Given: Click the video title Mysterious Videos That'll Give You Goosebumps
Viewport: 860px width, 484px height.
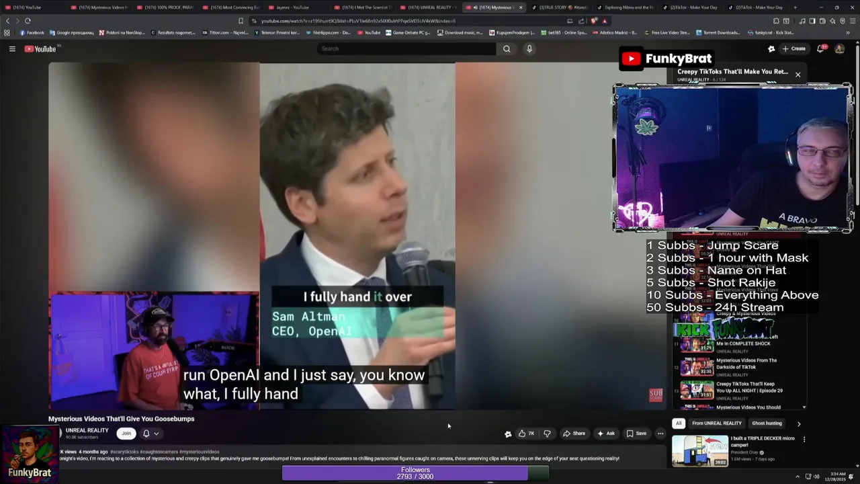Looking at the screenshot, I should click(x=121, y=419).
